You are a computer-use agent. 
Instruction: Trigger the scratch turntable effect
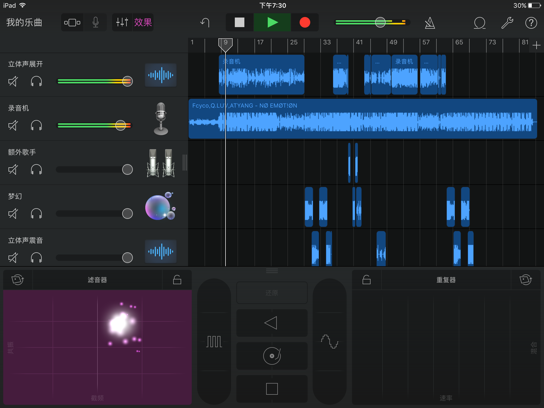click(272, 356)
